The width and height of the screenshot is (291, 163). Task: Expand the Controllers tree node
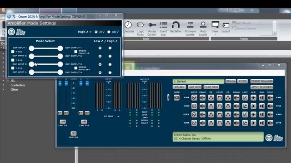coord(3,85)
